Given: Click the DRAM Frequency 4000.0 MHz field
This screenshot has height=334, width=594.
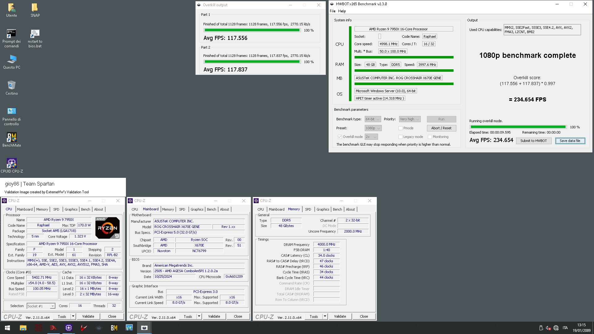Looking at the screenshot, I should coord(326,244).
